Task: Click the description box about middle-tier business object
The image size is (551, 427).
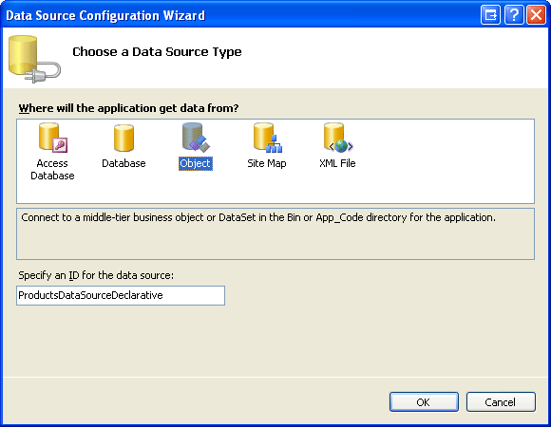Action: tap(275, 234)
